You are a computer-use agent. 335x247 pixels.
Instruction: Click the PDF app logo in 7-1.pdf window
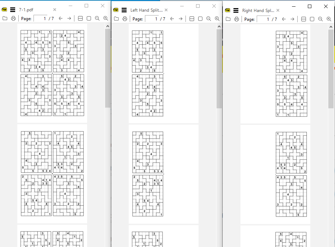pos(5,10)
